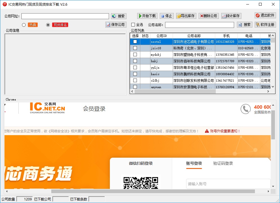The image size is (280, 203).
Task: Click the 请输入账号 account field
Action: (228, 184)
